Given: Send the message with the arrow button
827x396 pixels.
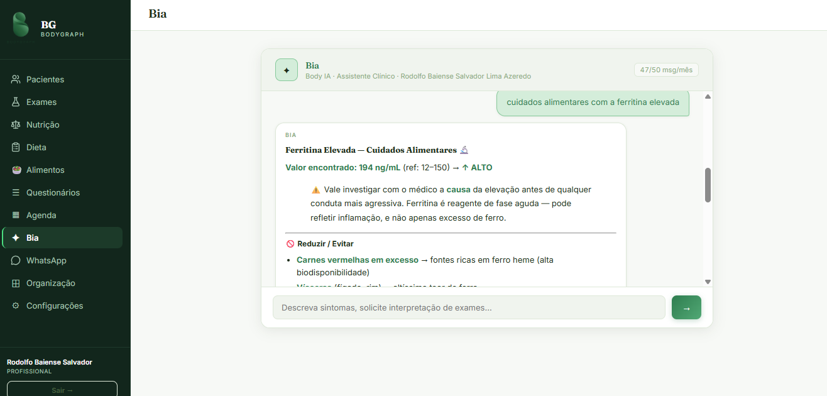Looking at the screenshot, I should [x=686, y=307].
